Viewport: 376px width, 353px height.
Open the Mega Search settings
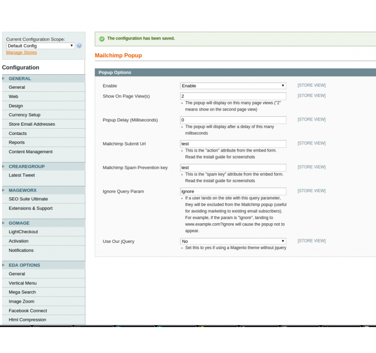[x=44, y=292]
